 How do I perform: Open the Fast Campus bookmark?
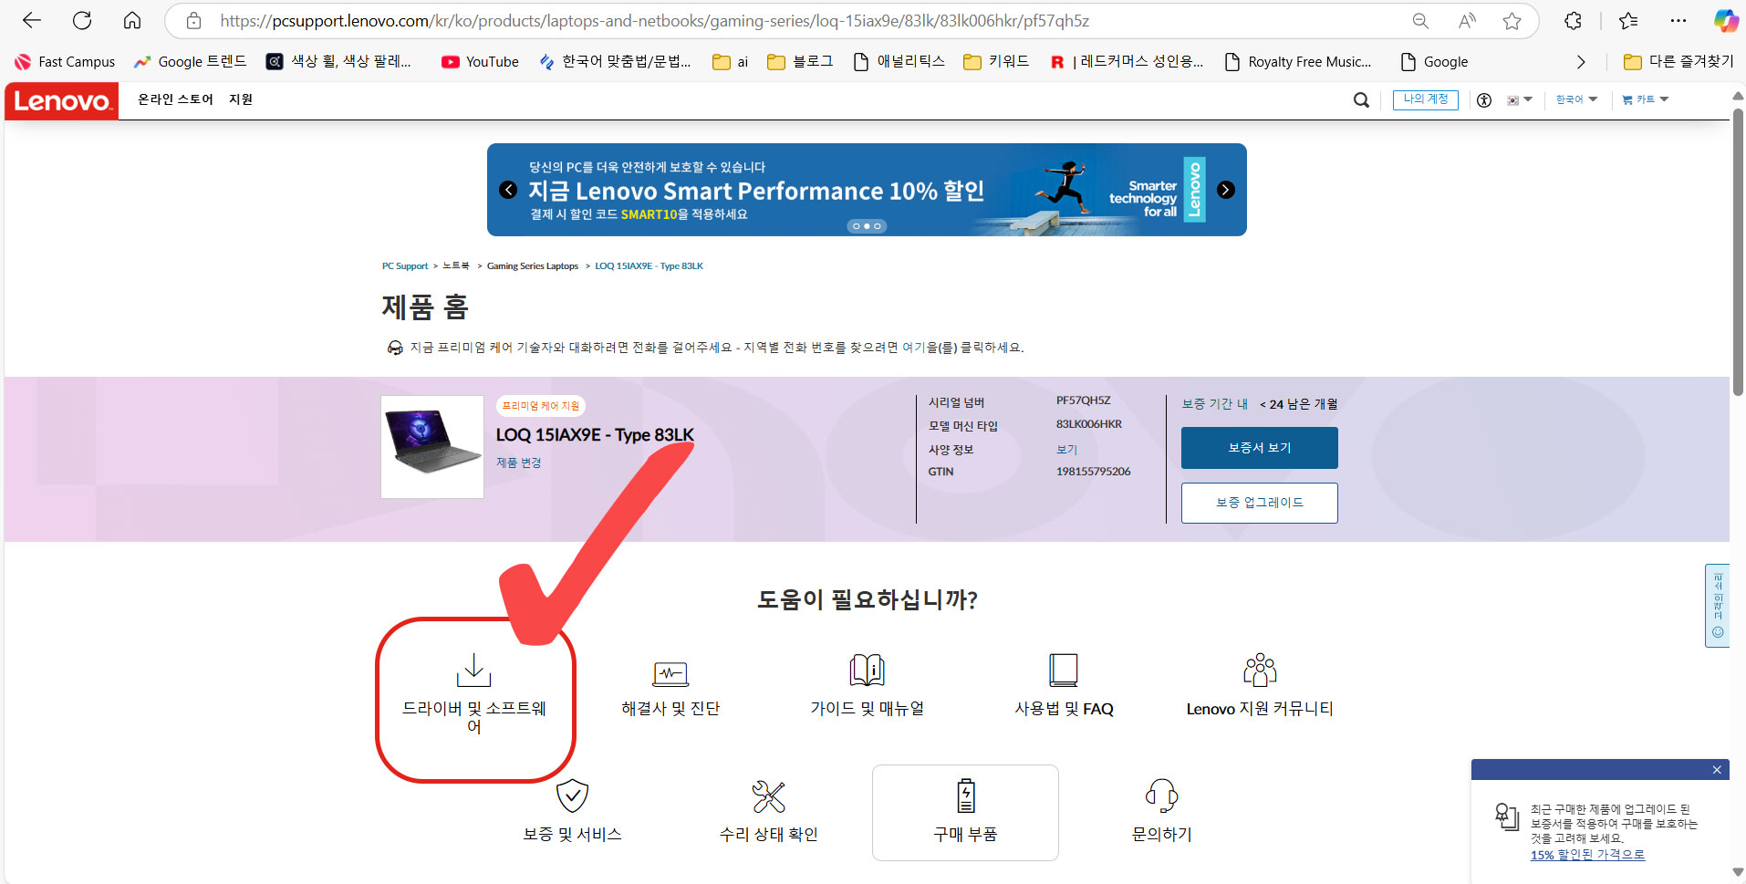click(x=65, y=62)
